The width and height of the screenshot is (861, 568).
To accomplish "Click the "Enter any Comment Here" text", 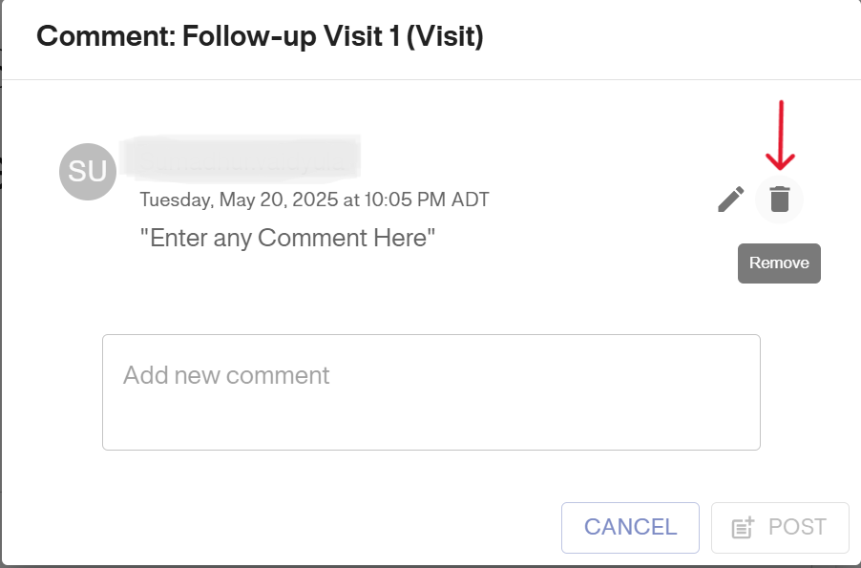I will click(287, 238).
